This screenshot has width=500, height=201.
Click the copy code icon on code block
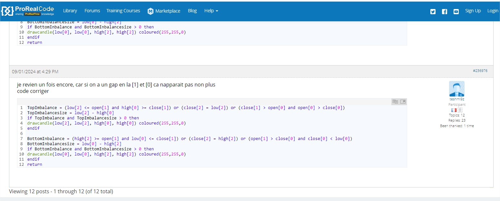point(395,102)
